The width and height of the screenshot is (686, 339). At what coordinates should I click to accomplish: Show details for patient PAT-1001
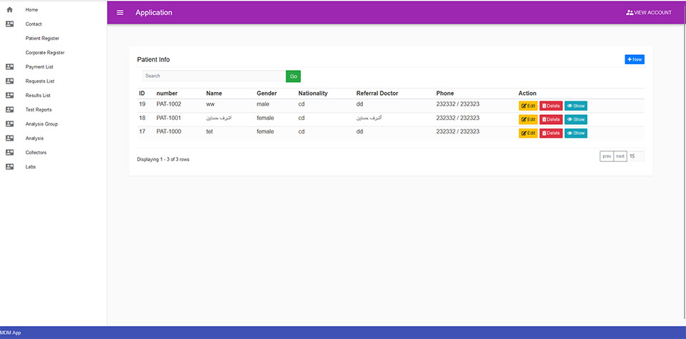tap(576, 119)
